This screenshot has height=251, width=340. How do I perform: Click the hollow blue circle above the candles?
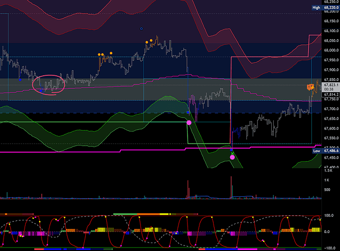[x=141, y=29]
